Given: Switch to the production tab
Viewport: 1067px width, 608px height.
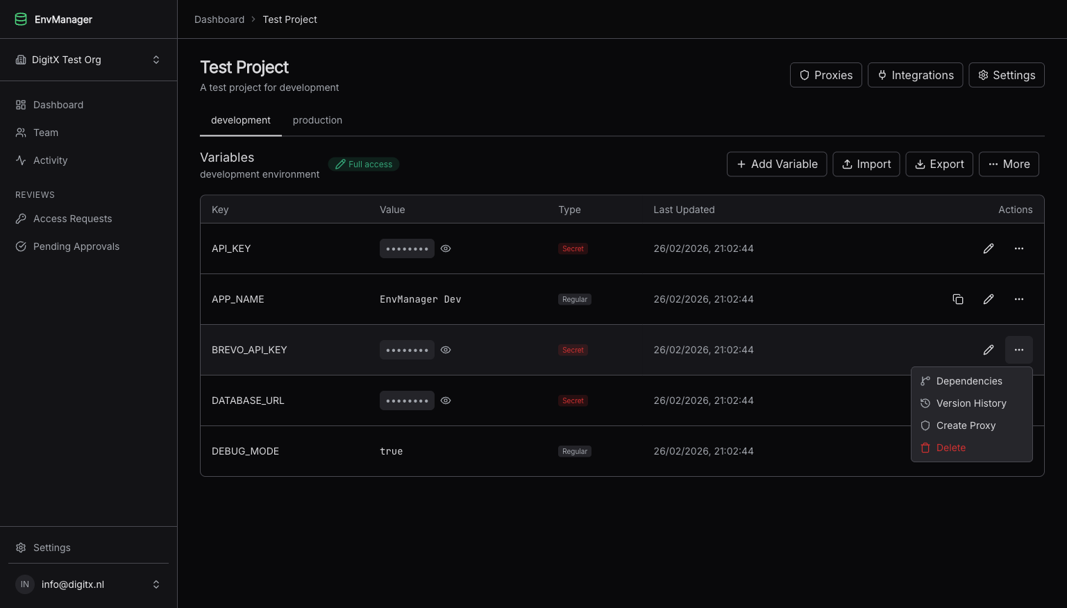Looking at the screenshot, I should click(317, 120).
